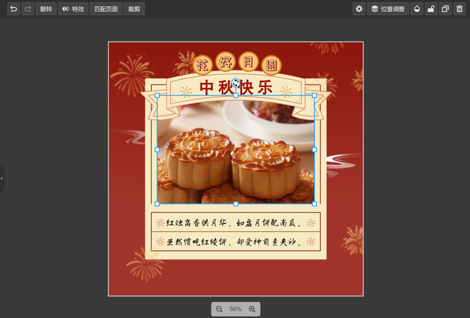The height and width of the screenshot is (318, 470).
Task: Open the opacity droplet icon
Action: [x=417, y=9]
